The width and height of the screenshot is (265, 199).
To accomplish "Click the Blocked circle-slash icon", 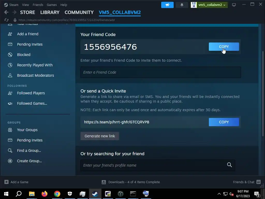I will [10, 55].
